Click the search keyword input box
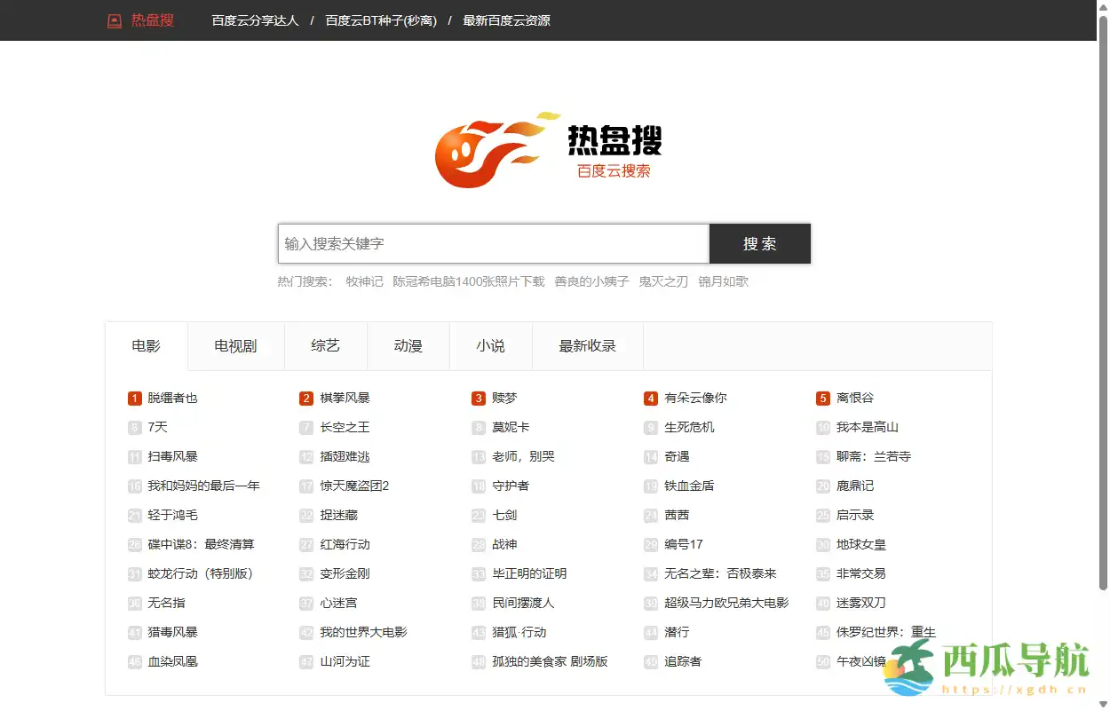 [493, 243]
